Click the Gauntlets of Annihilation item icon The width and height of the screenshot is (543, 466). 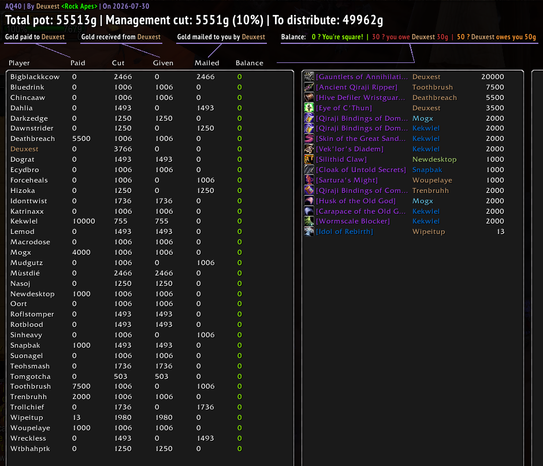pyautogui.click(x=309, y=77)
